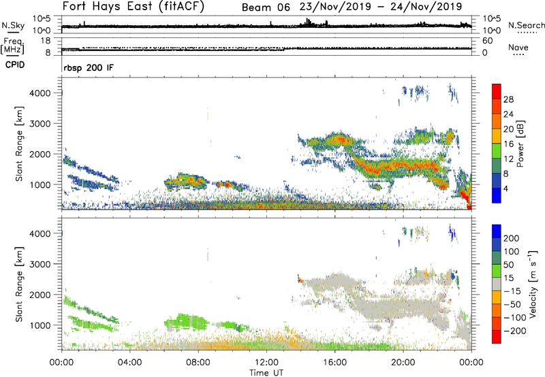Click the gray segment of velocity colorbar
The height and width of the screenshot is (377, 545).
[497, 284]
